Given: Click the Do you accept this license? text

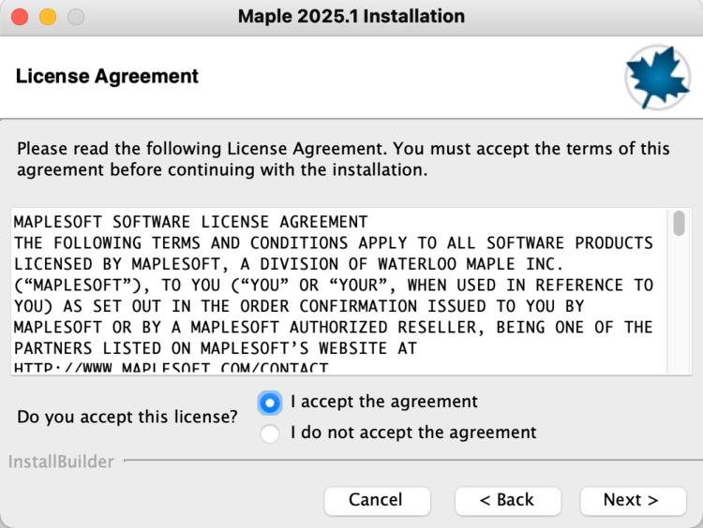Looking at the screenshot, I should tap(127, 417).
